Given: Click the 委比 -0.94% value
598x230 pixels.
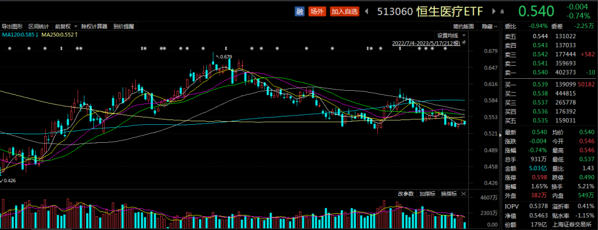Looking at the screenshot, I should tap(538, 26).
